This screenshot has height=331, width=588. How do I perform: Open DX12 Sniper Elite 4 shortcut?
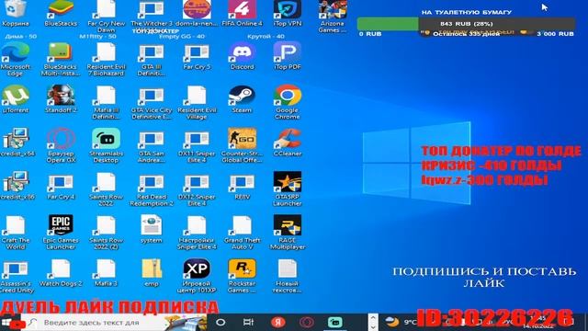(x=197, y=189)
